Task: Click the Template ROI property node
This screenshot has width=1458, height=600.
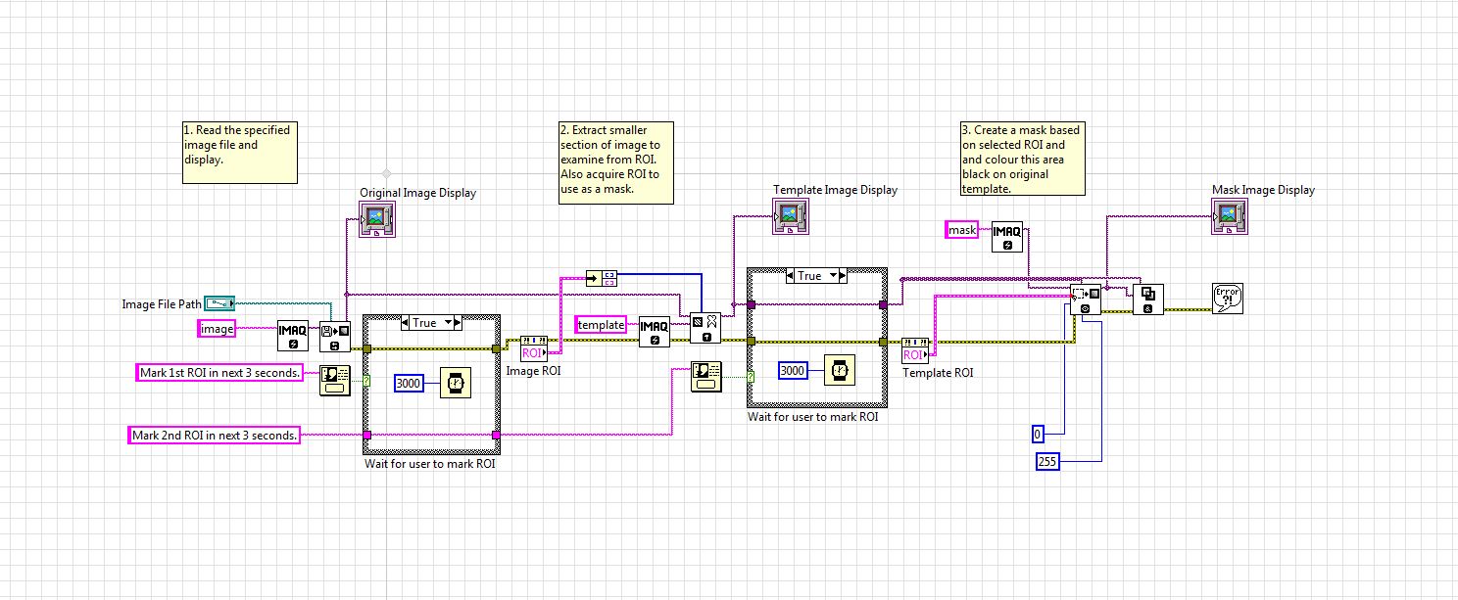Action: 915,348
